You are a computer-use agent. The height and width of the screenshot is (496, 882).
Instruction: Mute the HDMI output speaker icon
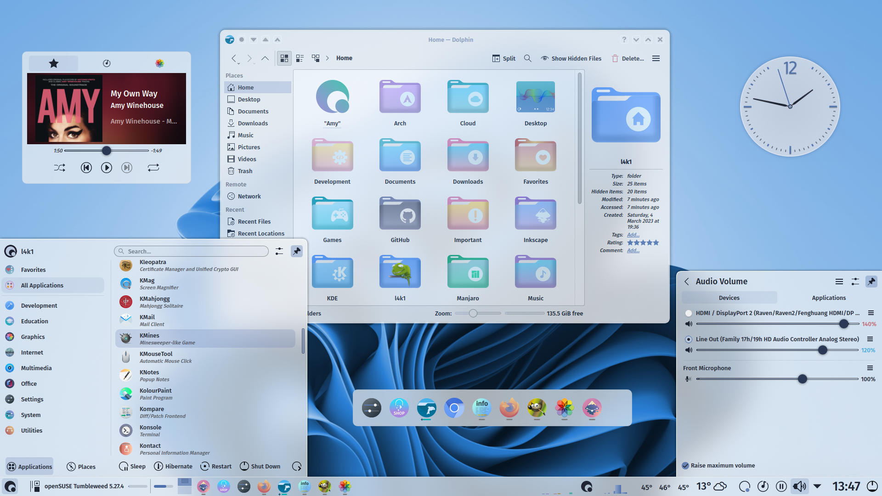tap(689, 324)
